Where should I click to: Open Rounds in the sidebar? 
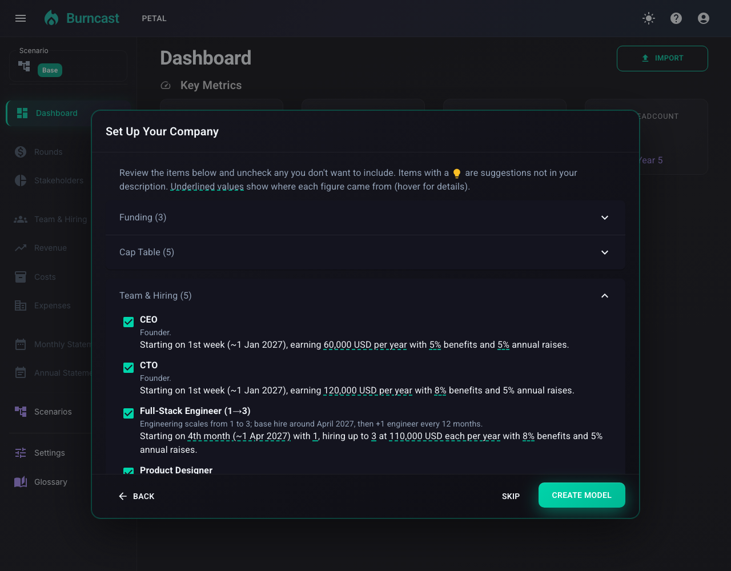point(49,152)
